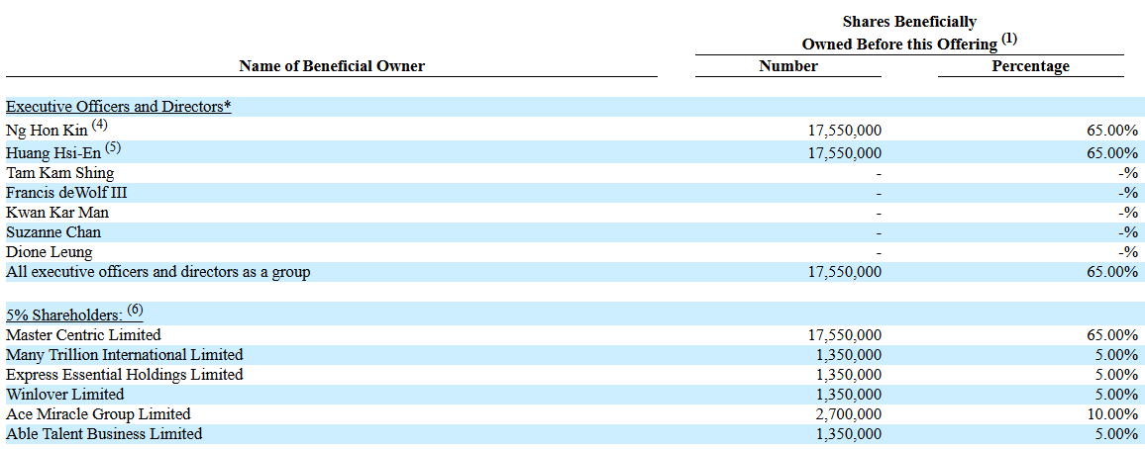This screenshot has width=1145, height=449.
Task: Open footnote (6) next to 5% Shareholders
Action: (x=135, y=311)
